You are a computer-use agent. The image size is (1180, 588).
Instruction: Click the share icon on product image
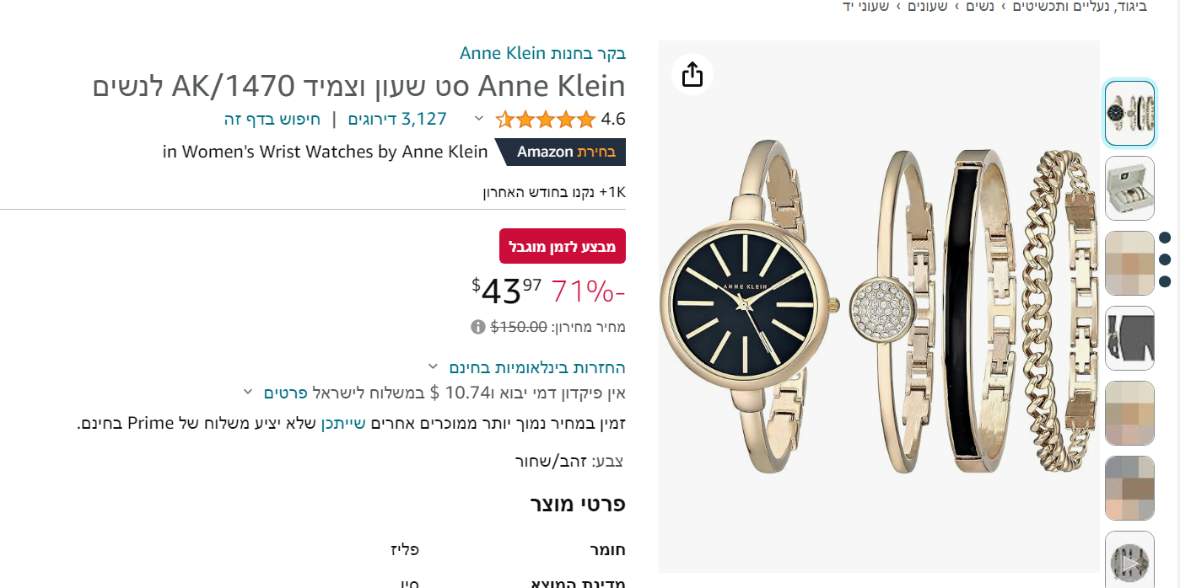coord(692,74)
